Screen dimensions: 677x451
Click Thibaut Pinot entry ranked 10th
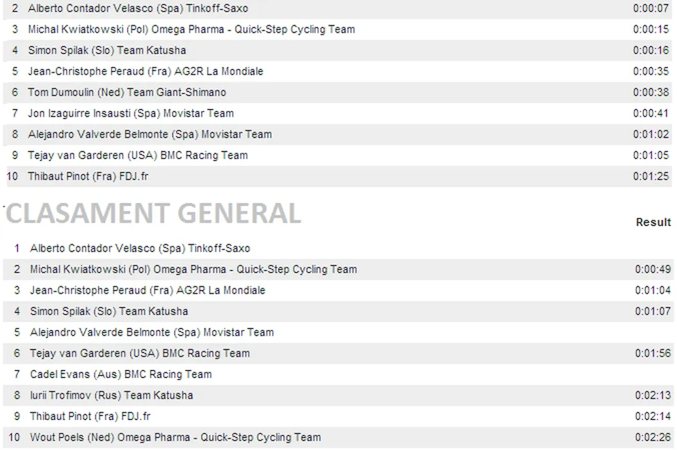pyautogui.click(x=88, y=176)
